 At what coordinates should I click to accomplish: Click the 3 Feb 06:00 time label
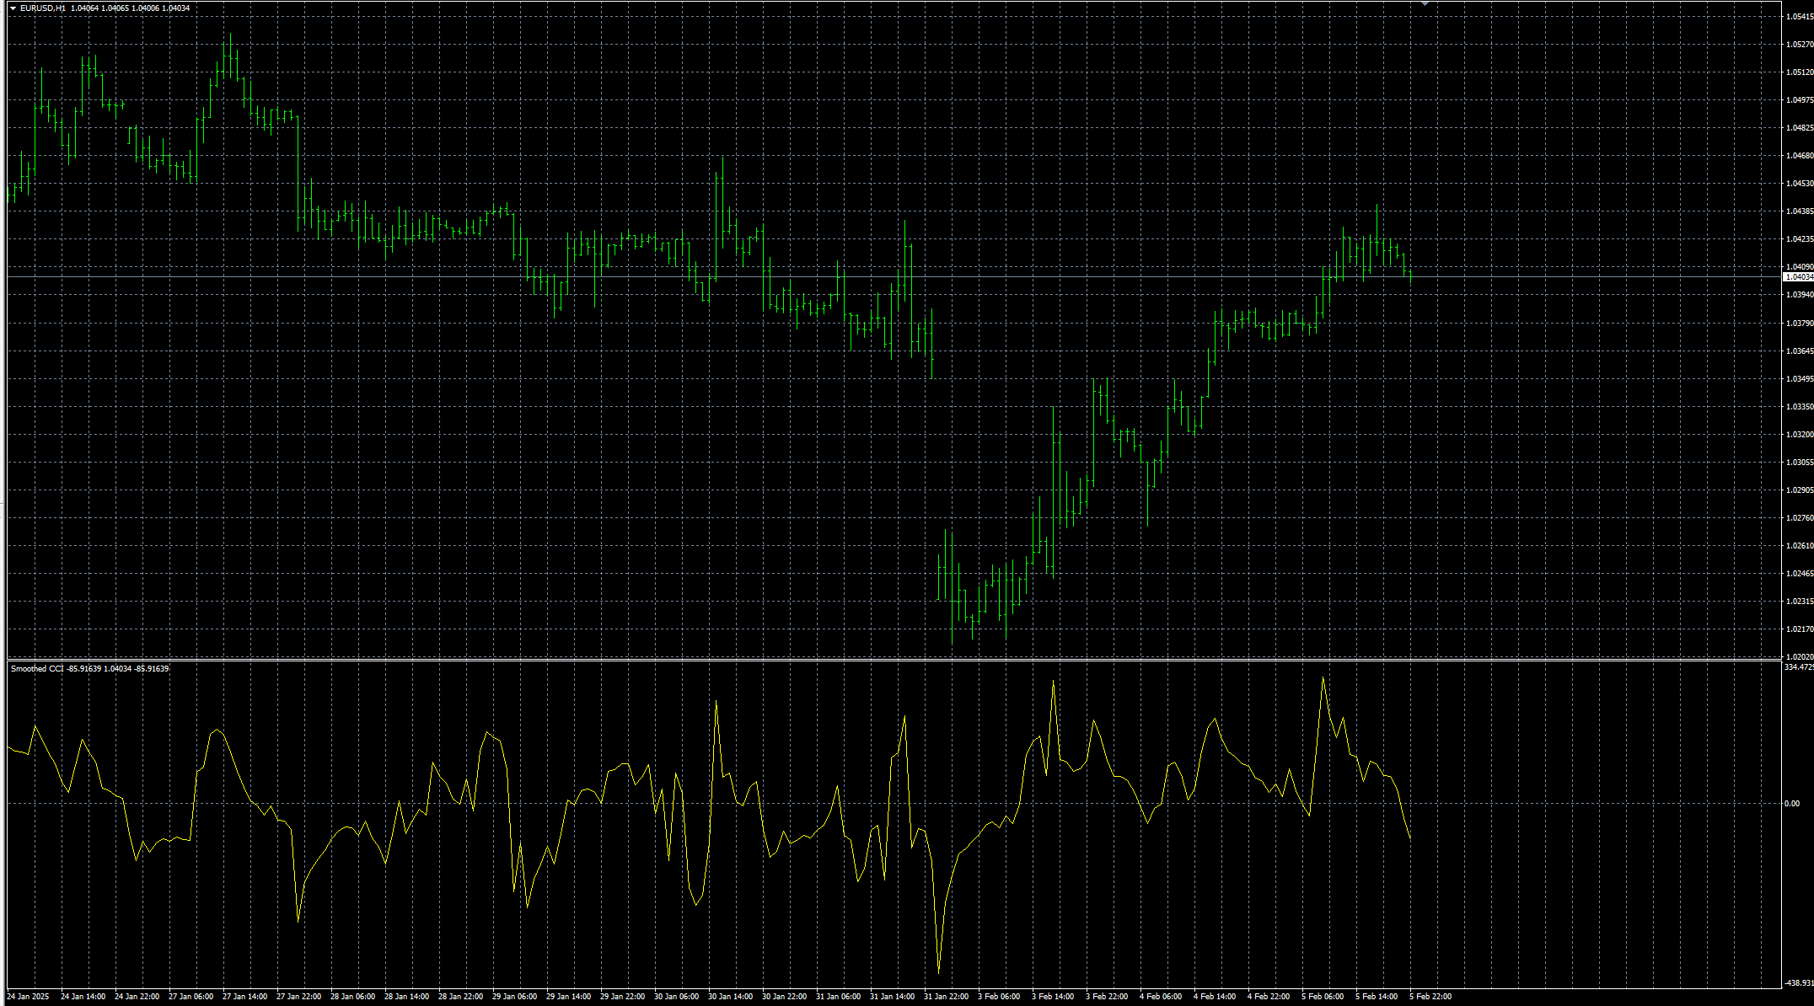[999, 997]
